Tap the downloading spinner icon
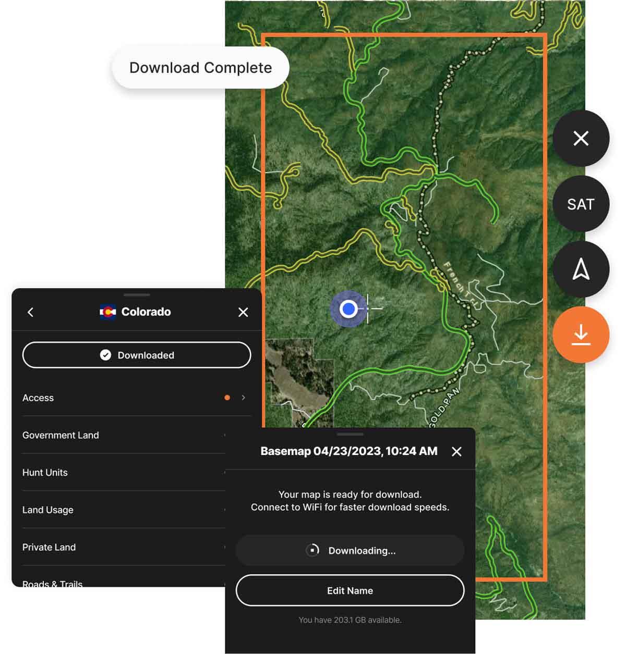This screenshot has width=626, height=654. 312,550
